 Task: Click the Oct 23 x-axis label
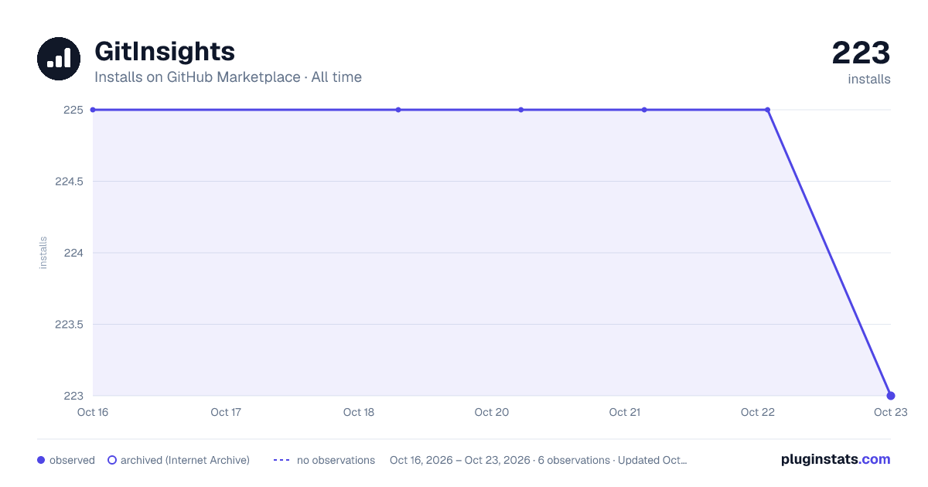pyautogui.click(x=889, y=412)
